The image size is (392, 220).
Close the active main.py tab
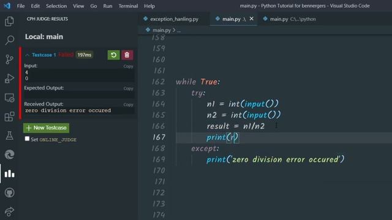pyautogui.click(x=252, y=19)
